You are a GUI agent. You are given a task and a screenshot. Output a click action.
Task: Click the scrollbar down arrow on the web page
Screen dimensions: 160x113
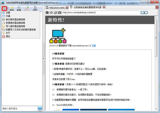(156, 109)
